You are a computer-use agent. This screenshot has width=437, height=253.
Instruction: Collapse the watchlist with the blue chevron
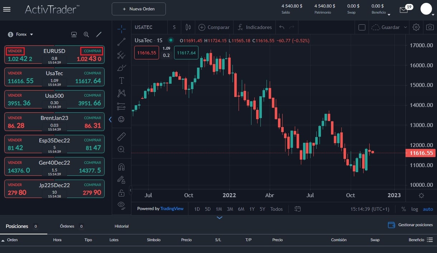click(x=110, y=120)
